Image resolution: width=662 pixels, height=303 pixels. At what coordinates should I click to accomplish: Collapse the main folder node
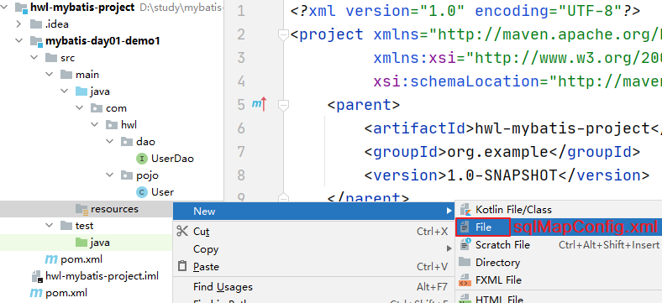pyautogui.click(x=49, y=74)
